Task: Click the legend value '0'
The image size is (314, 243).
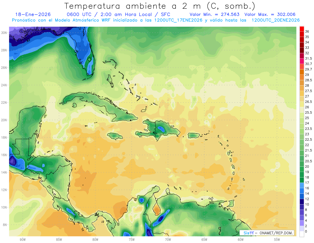Action: pyautogui.click(x=306, y=231)
